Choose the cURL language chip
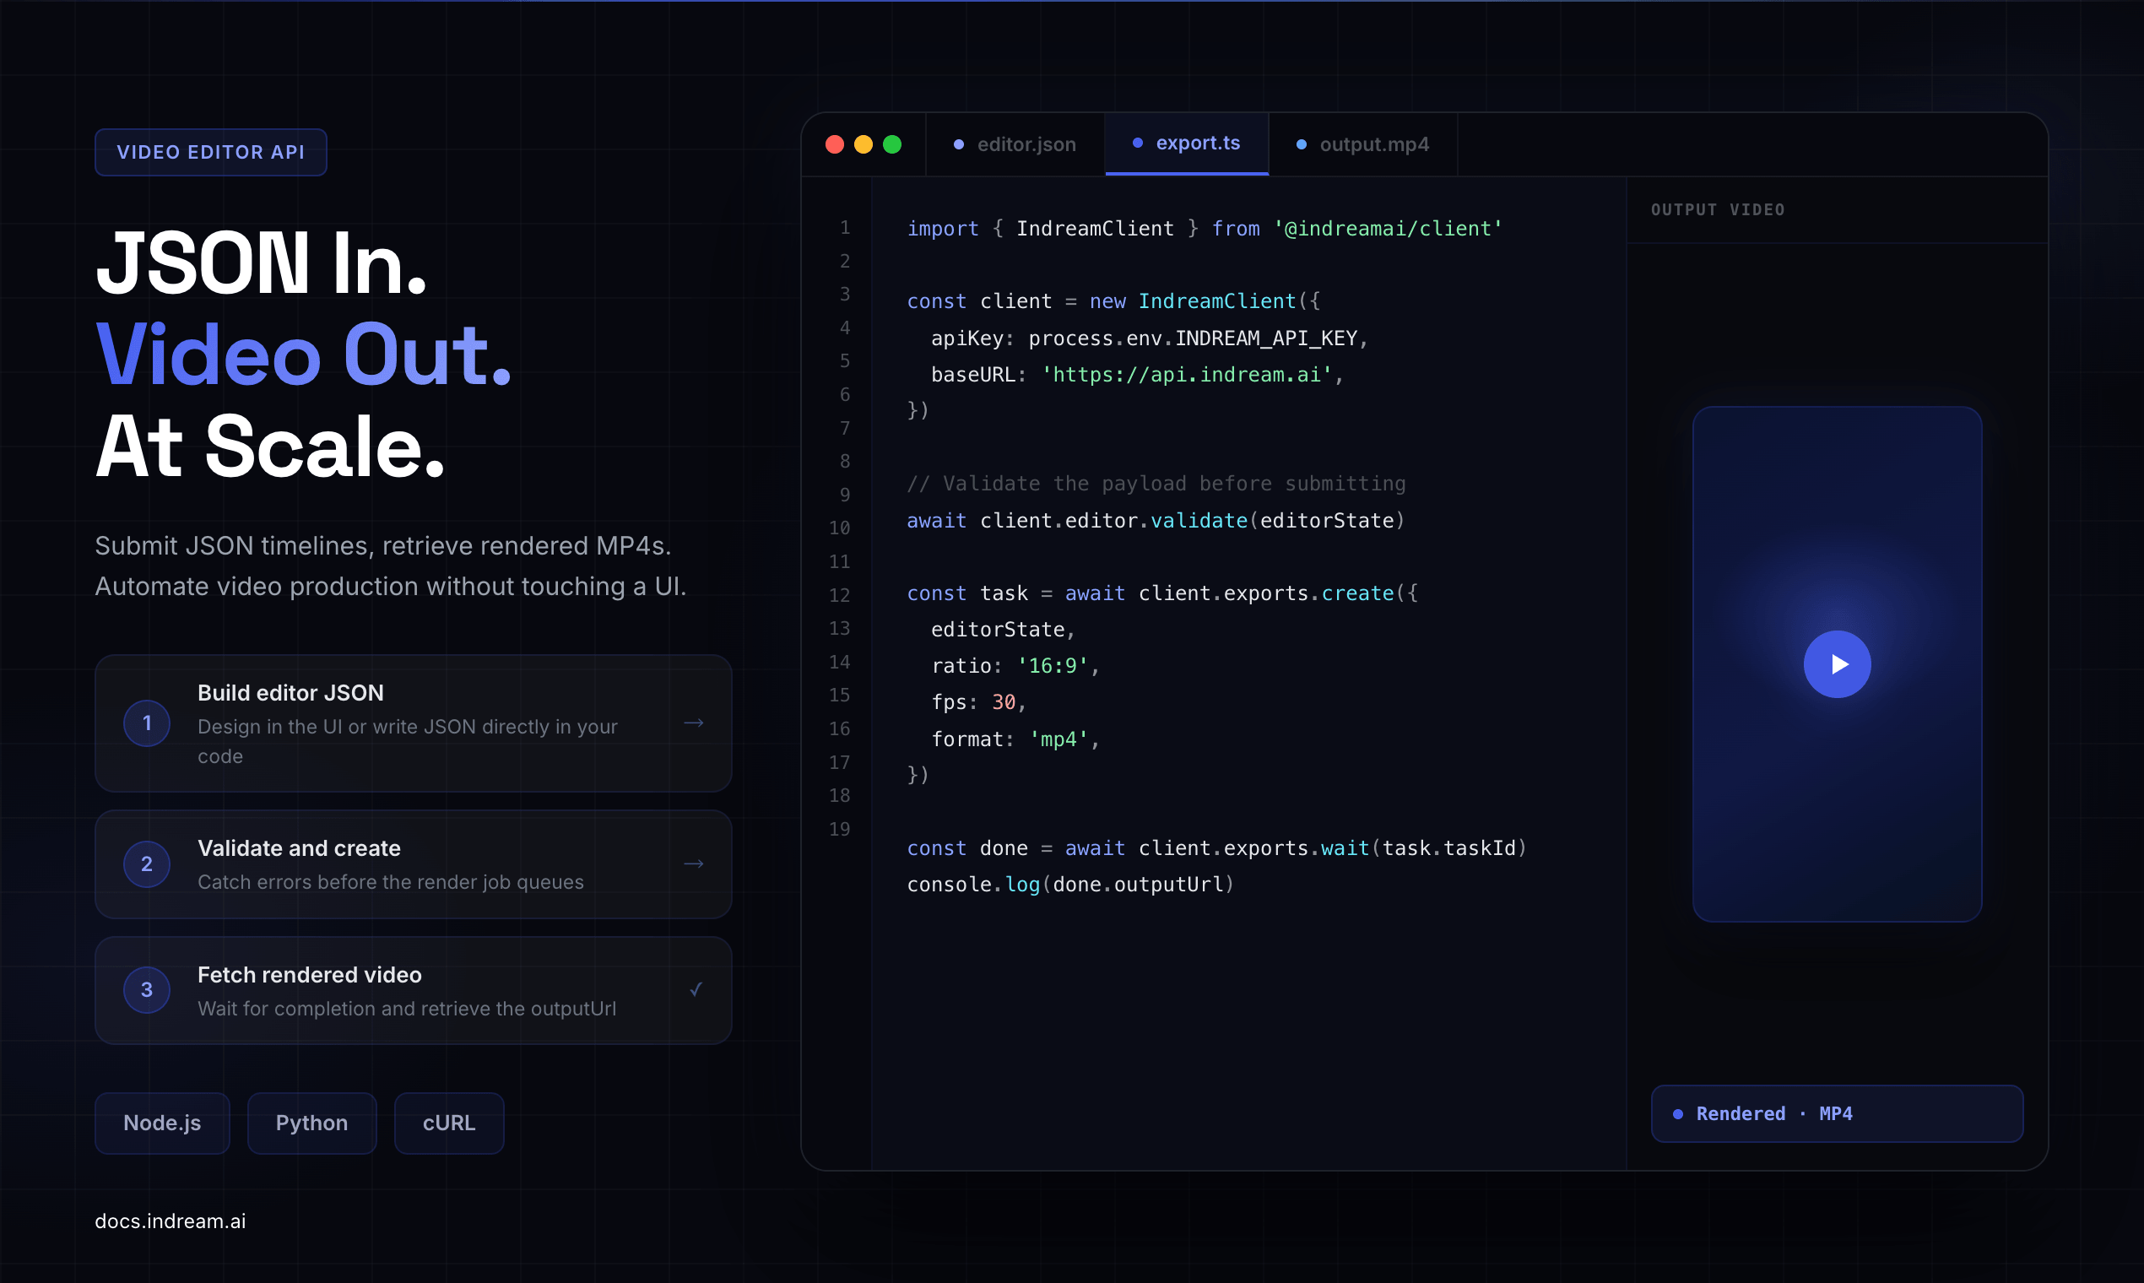The height and width of the screenshot is (1283, 2144). tap(449, 1122)
